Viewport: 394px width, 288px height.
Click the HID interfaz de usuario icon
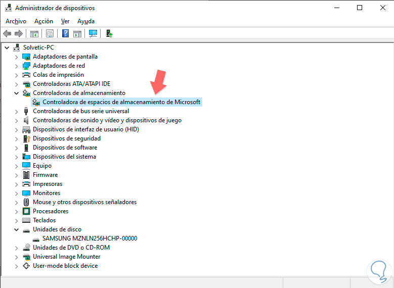pos(26,129)
